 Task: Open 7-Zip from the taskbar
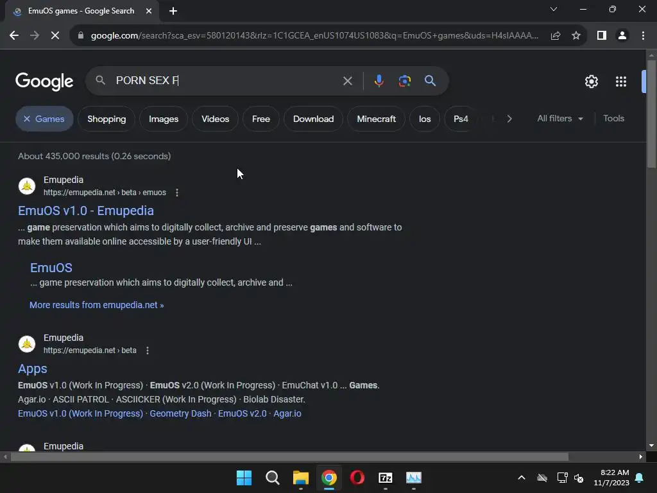(386, 478)
